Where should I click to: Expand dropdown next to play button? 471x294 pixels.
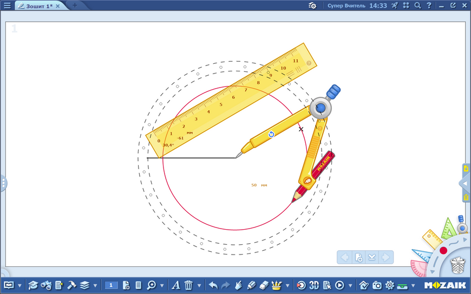point(350,285)
